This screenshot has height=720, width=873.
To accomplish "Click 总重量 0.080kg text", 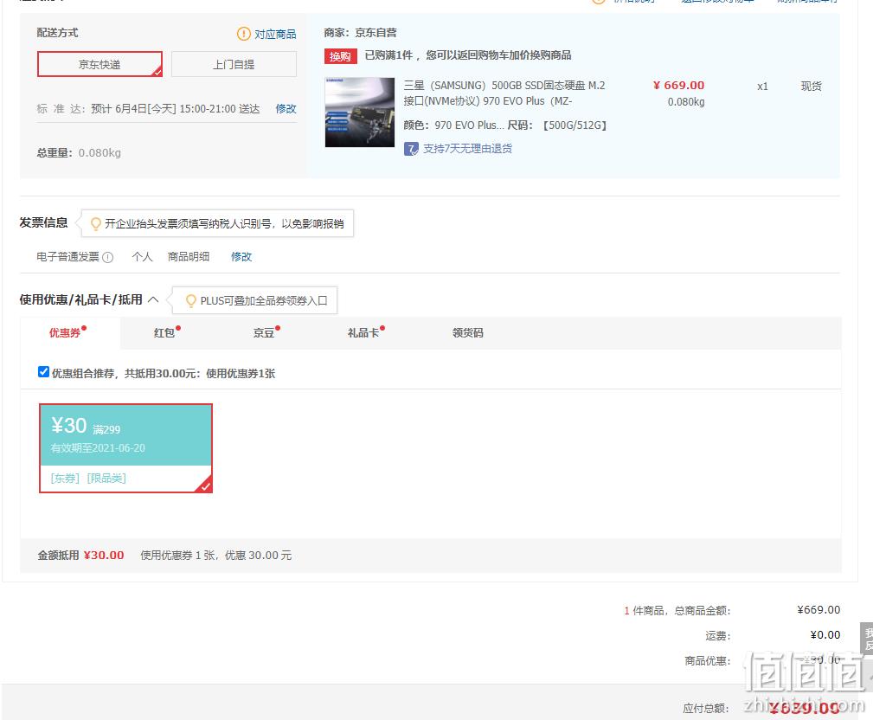I will point(79,152).
